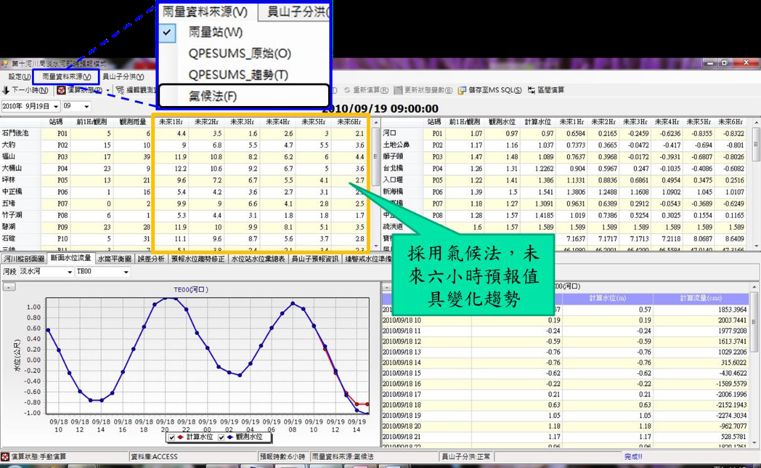
Task: Switch to the 河川縱剖面圖 tab
Action: [24, 258]
